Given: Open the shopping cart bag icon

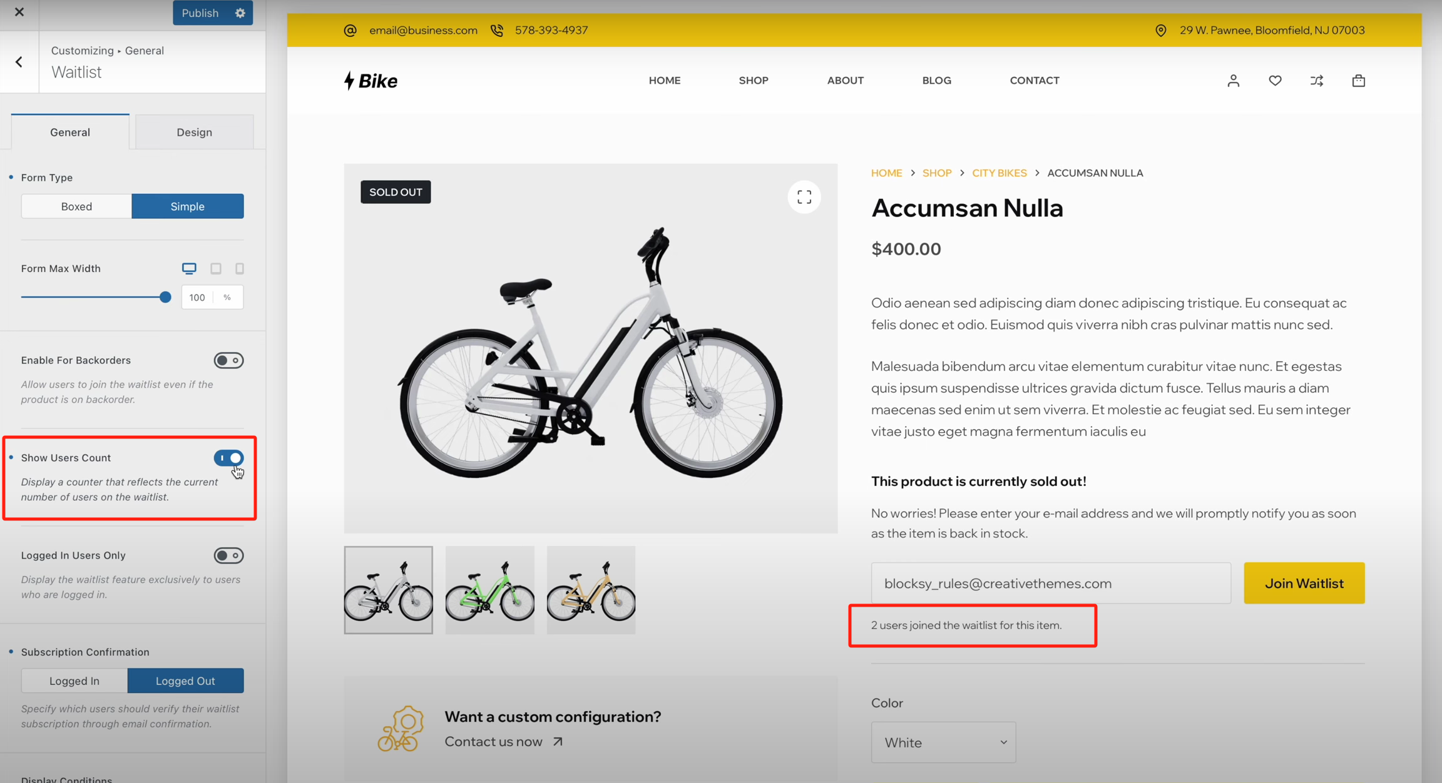Looking at the screenshot, I should (x=1358, y=81).
